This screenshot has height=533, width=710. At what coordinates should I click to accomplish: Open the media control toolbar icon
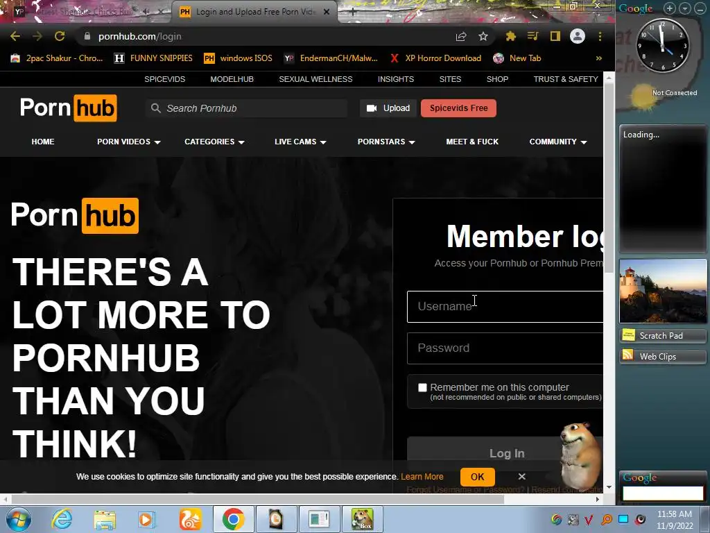pyautogui.click(x=533, y=36)
